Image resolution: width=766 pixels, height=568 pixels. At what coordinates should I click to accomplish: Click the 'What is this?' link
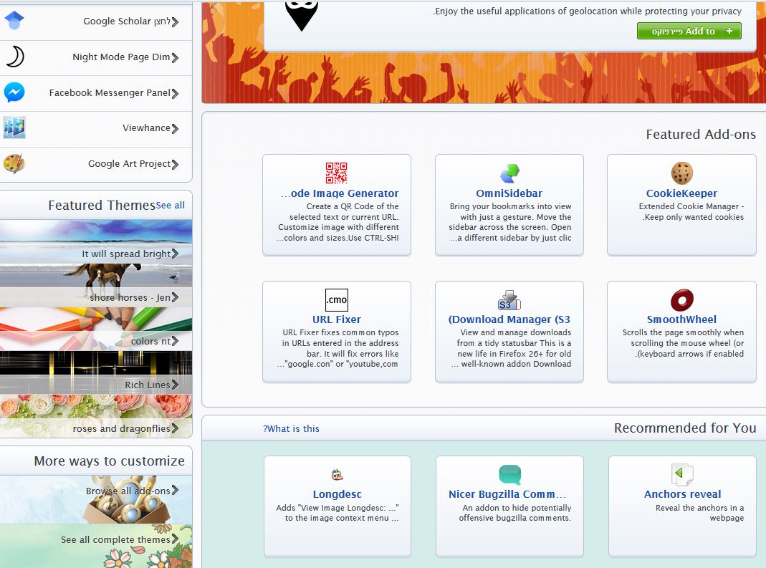click(291, 429)
